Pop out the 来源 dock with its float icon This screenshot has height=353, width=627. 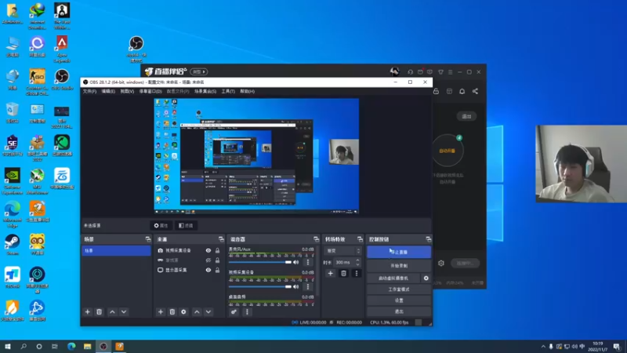tap(221, 239)
